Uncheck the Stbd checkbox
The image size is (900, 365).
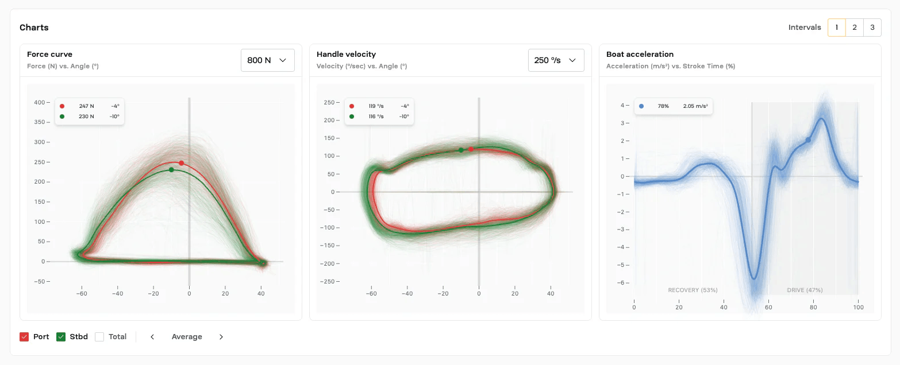tap(61, 337)
